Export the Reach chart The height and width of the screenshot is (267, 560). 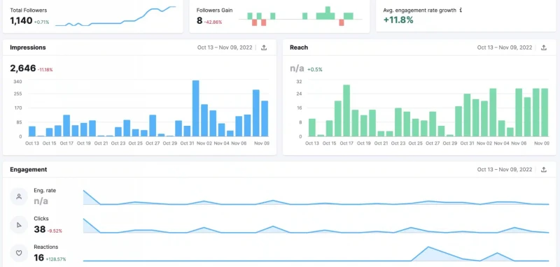point(544,48)
